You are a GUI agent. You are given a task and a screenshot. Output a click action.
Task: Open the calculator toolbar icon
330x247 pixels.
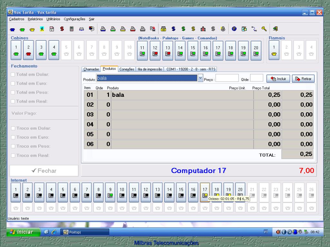click(72, 29)
